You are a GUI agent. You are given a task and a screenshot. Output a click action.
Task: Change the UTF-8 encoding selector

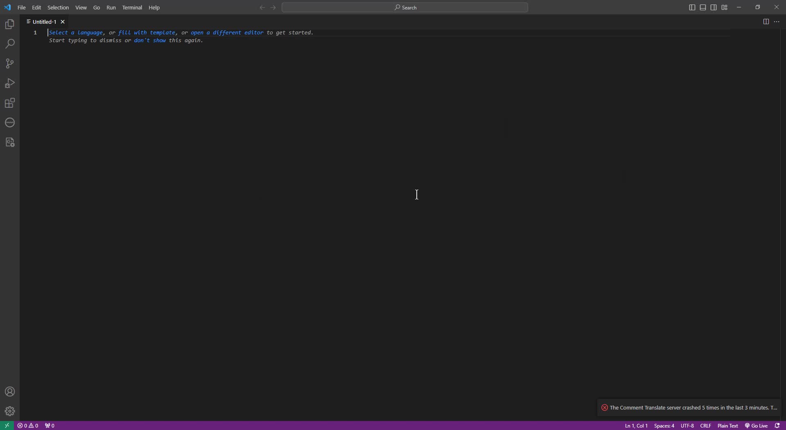[x=687, y=426]
